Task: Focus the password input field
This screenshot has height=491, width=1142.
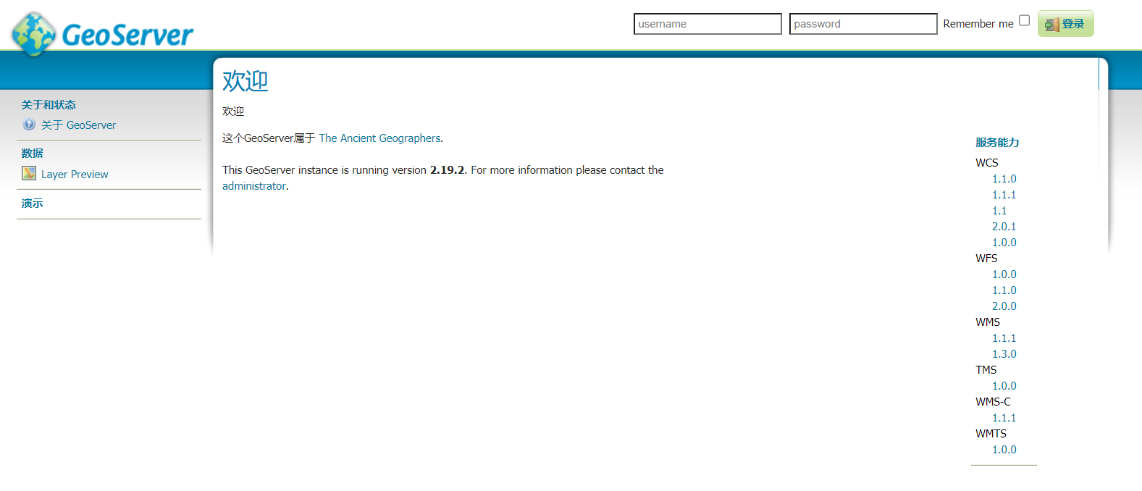Action: click(x=863, y=24)
